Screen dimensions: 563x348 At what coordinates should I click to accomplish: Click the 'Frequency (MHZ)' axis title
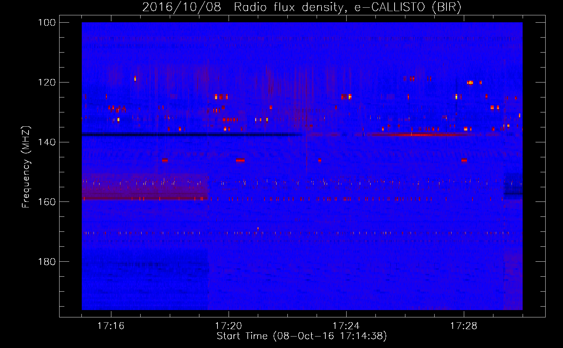click(x=26, y=167)
